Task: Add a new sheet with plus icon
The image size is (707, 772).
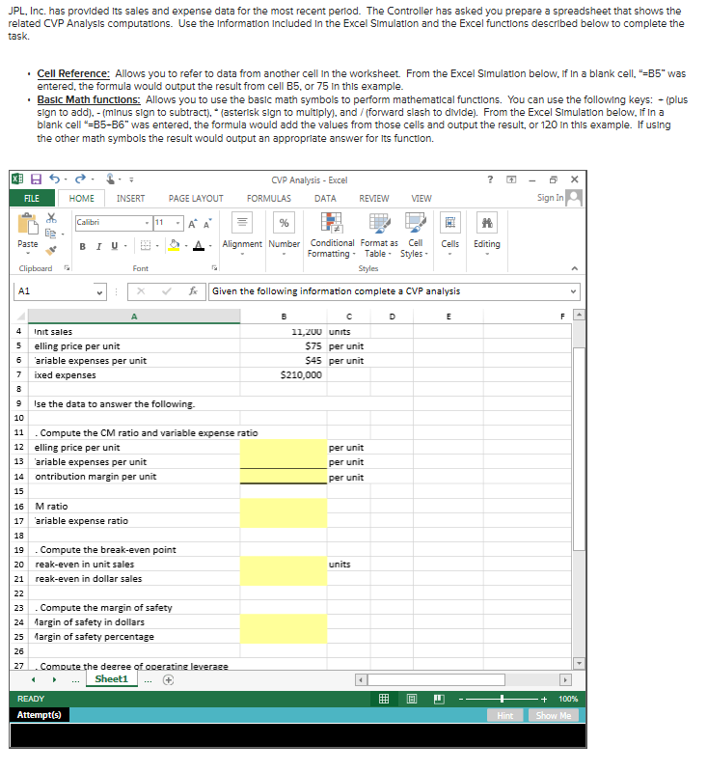Action: [168, 680]
